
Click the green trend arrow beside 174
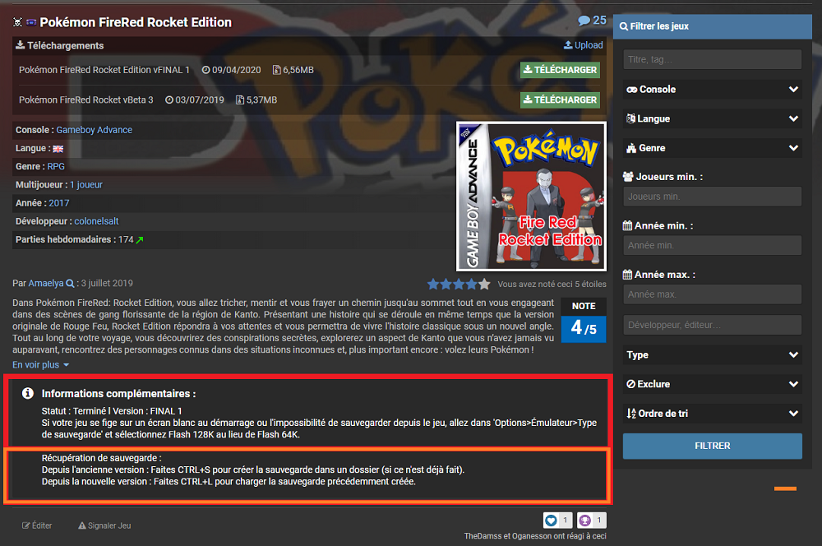point(140,240)
